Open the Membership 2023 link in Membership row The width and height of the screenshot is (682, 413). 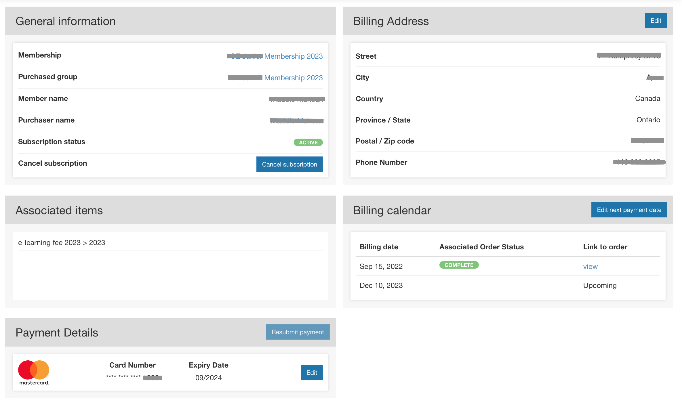point(293,56)
